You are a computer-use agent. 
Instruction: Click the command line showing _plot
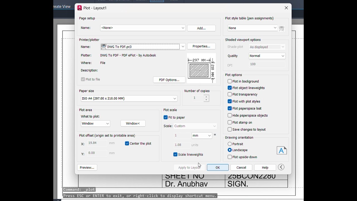pyautogui.click(x=79, y=190)
